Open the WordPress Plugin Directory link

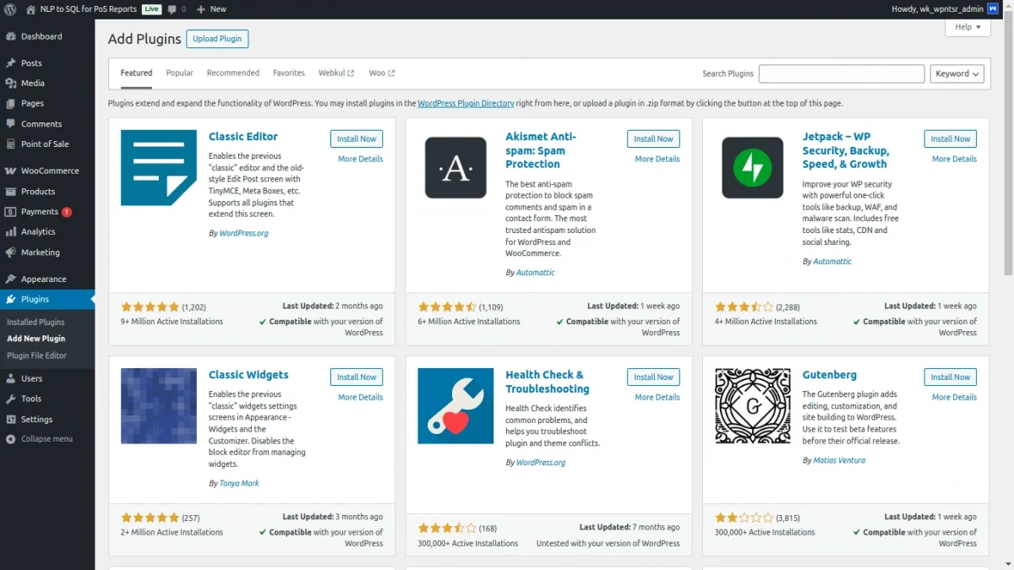tap(466, 103)
